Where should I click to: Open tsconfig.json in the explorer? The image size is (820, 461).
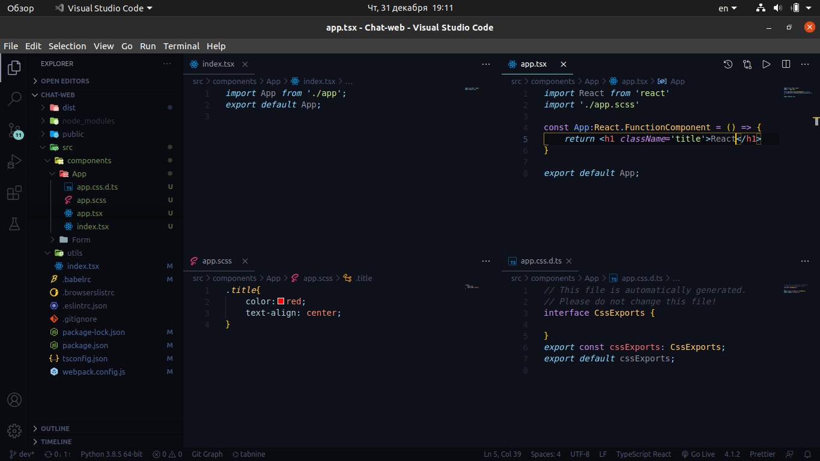(x=105, y=359)
